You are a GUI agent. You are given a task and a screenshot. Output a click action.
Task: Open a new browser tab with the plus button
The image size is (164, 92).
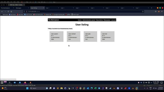151,8
